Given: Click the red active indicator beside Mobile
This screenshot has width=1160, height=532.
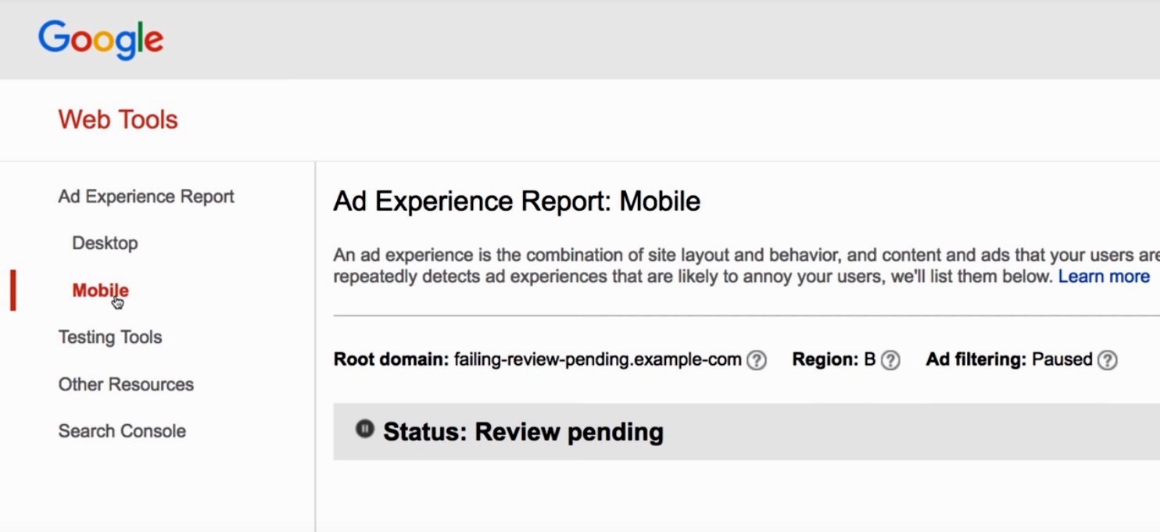Looking at the screenshot, I should click(x=13, y=291).
